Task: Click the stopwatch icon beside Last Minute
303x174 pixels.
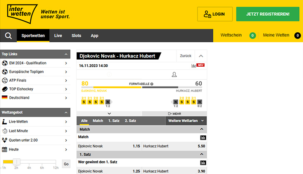Action: 5,131
